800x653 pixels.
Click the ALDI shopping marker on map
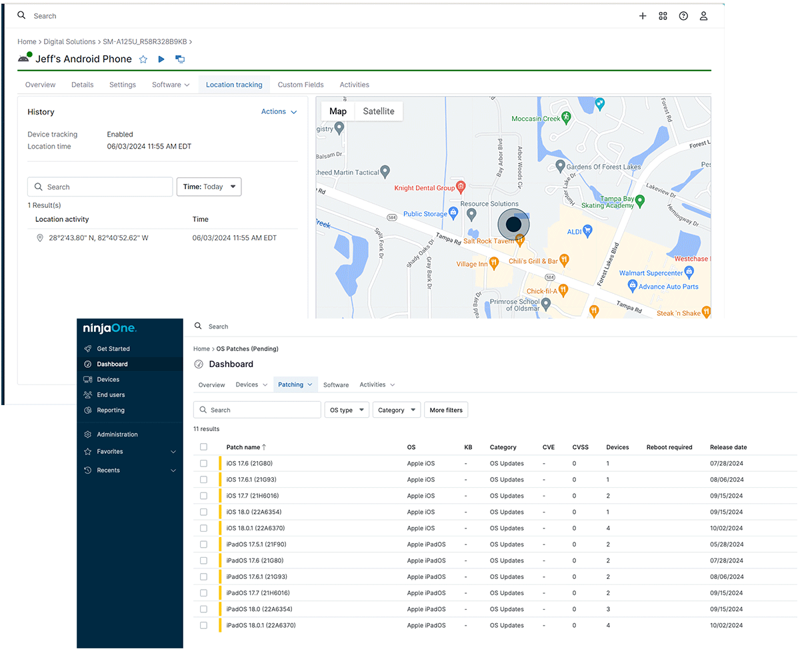coord(587,231)
